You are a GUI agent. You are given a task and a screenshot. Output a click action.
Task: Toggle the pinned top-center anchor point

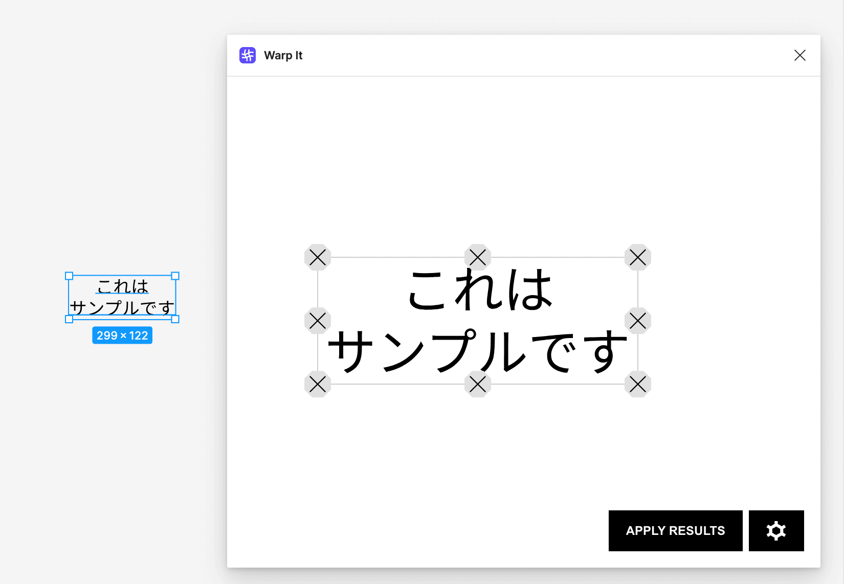coord(477,257)
